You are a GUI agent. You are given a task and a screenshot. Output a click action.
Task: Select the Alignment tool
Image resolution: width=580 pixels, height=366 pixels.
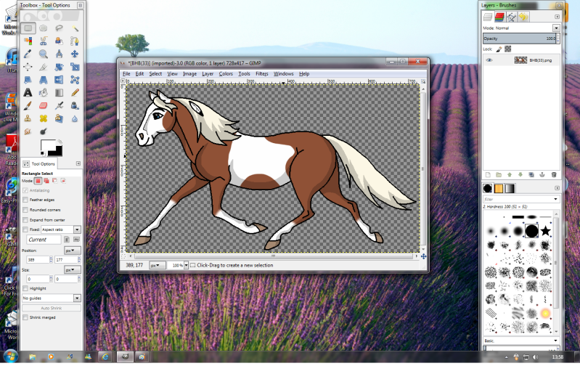28,67
